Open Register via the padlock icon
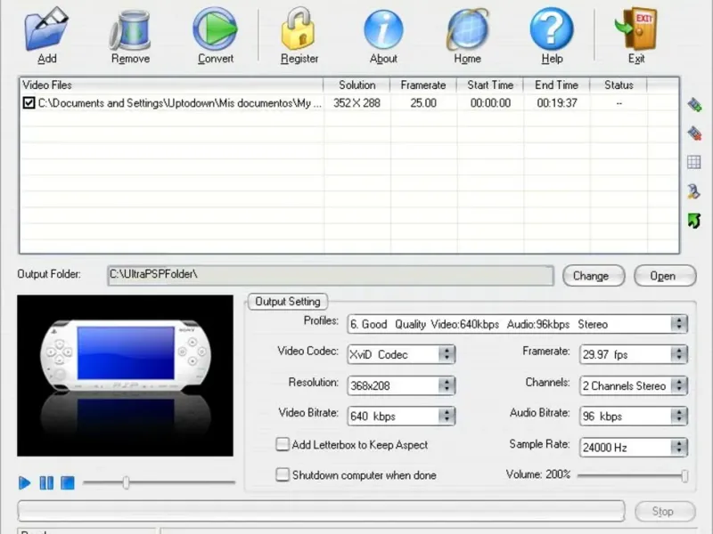 299,29
